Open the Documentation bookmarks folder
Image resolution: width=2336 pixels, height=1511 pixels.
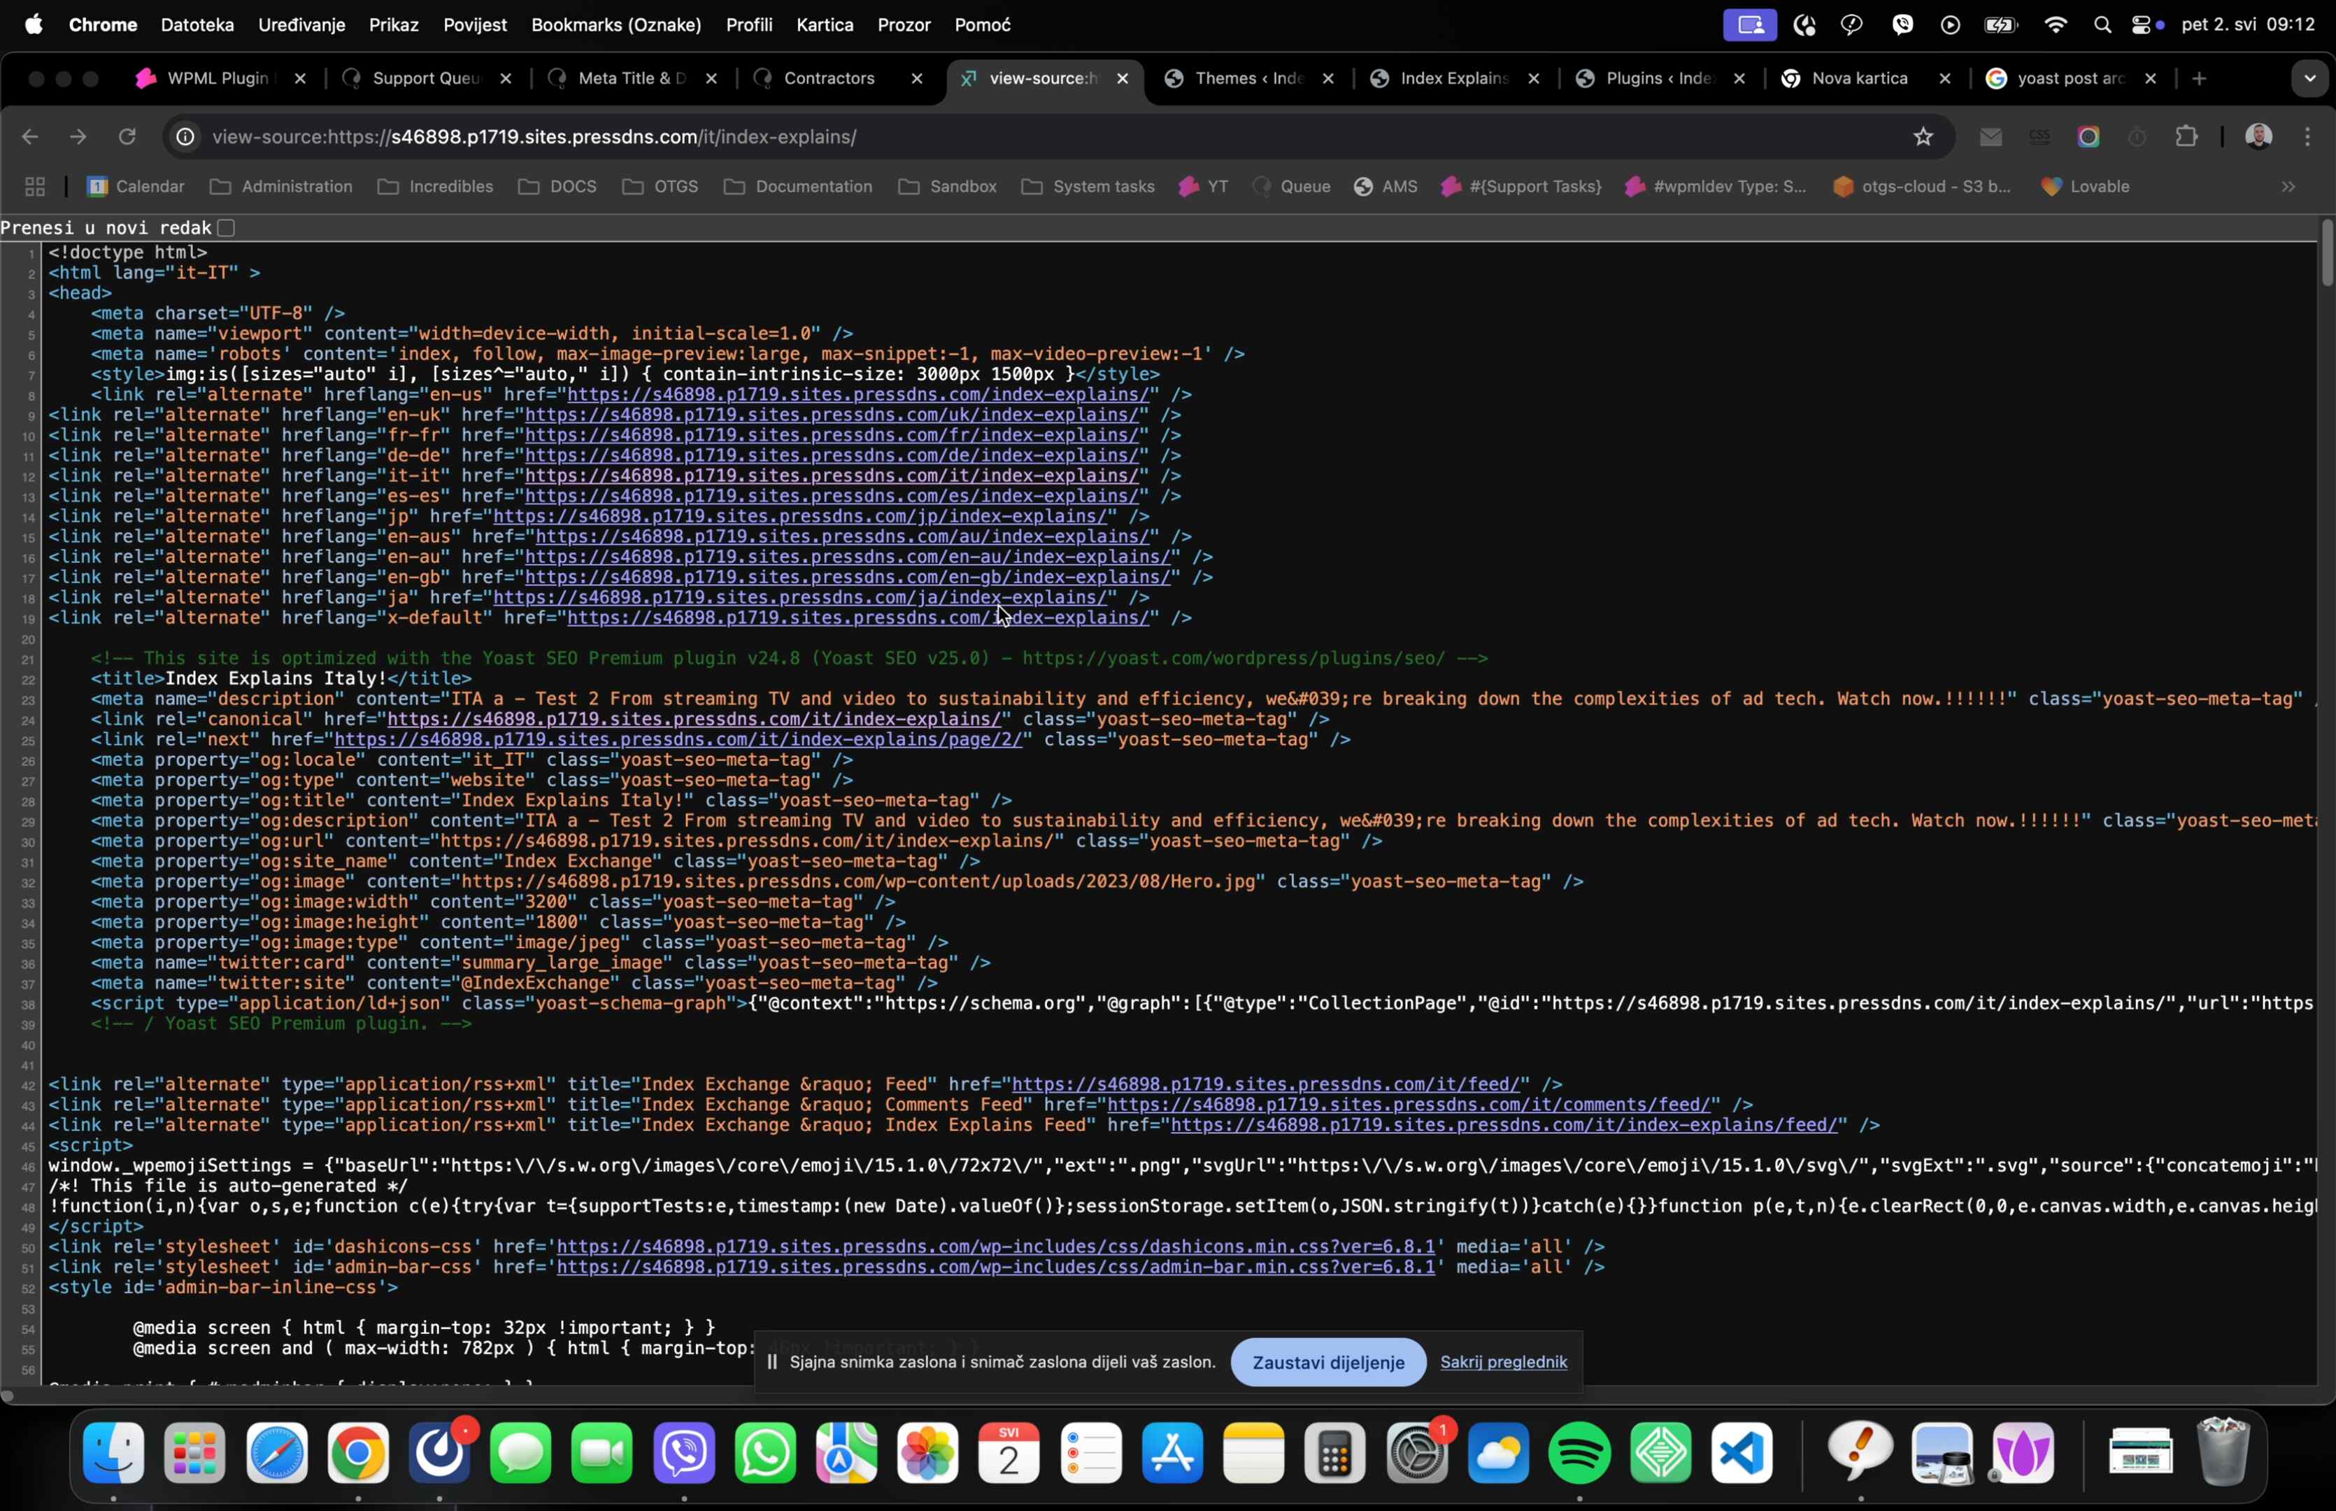[798, 186]
